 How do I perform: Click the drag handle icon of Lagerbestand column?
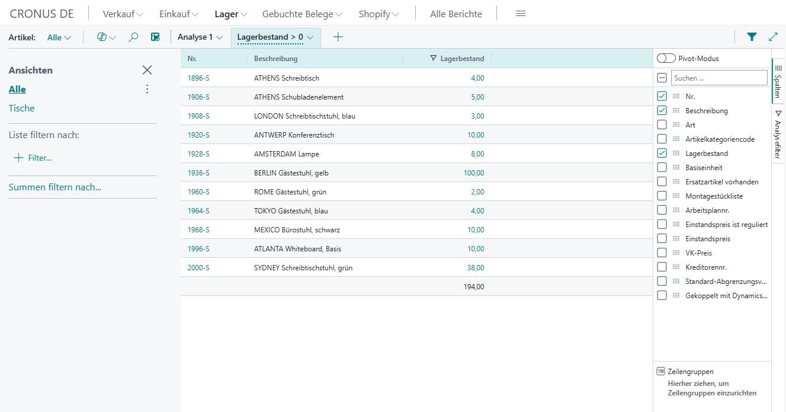pyautogui.click(x=676, y=154)
